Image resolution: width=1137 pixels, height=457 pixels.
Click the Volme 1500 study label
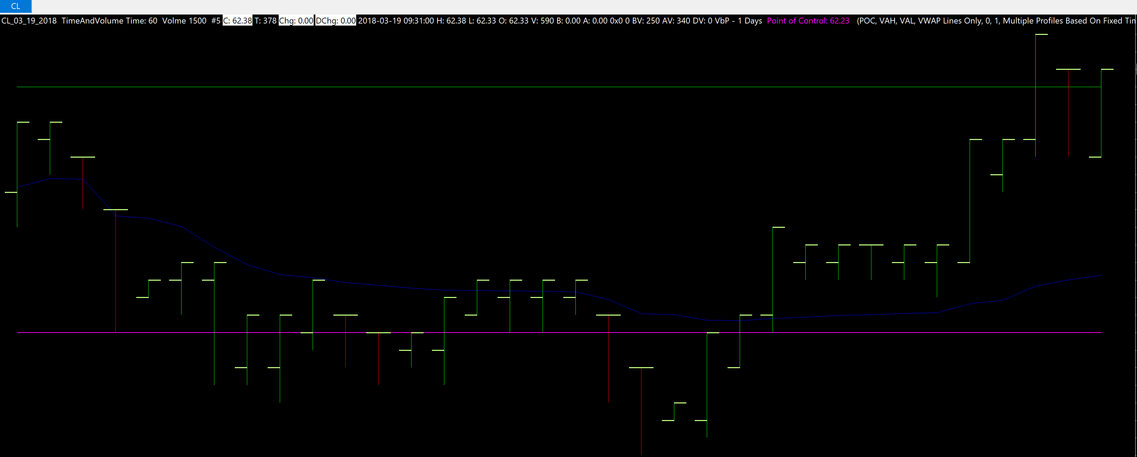184,21
